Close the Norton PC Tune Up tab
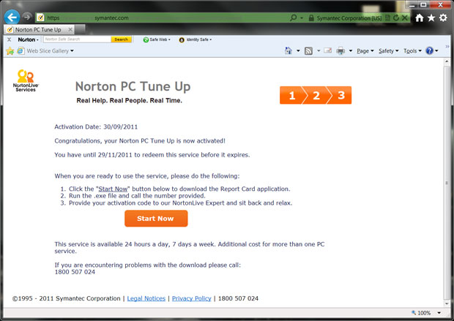Screen dimensions: 454x321 point(70,29)
